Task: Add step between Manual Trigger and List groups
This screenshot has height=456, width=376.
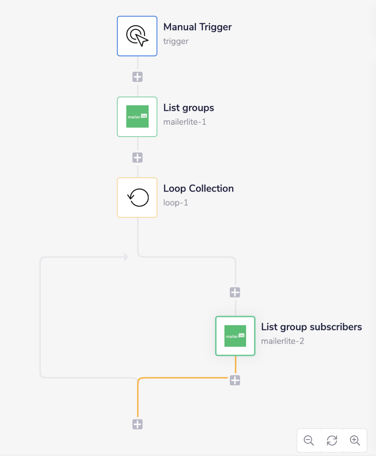Action: point(138,77)
